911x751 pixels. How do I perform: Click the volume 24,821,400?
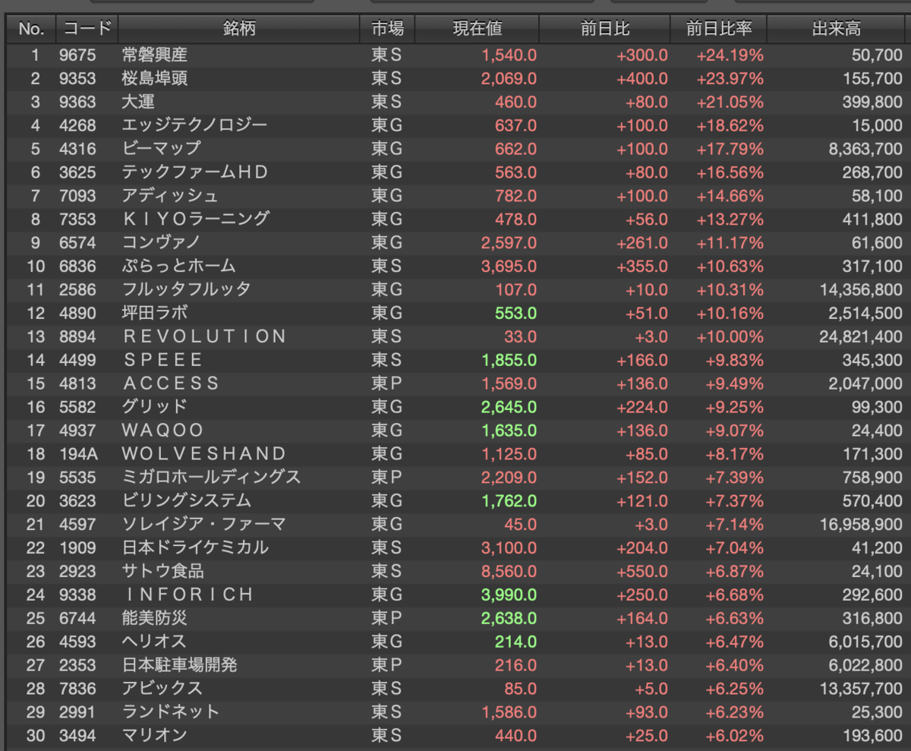point(861,336)
